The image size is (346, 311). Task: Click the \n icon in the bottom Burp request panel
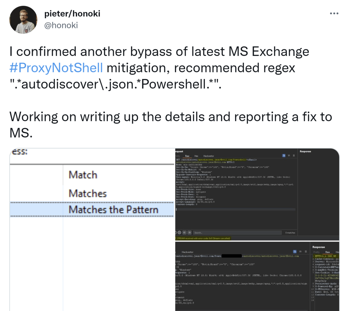(x=300, y=252)
